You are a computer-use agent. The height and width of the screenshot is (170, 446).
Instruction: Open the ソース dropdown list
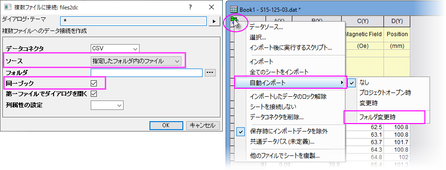click(136, 61)
